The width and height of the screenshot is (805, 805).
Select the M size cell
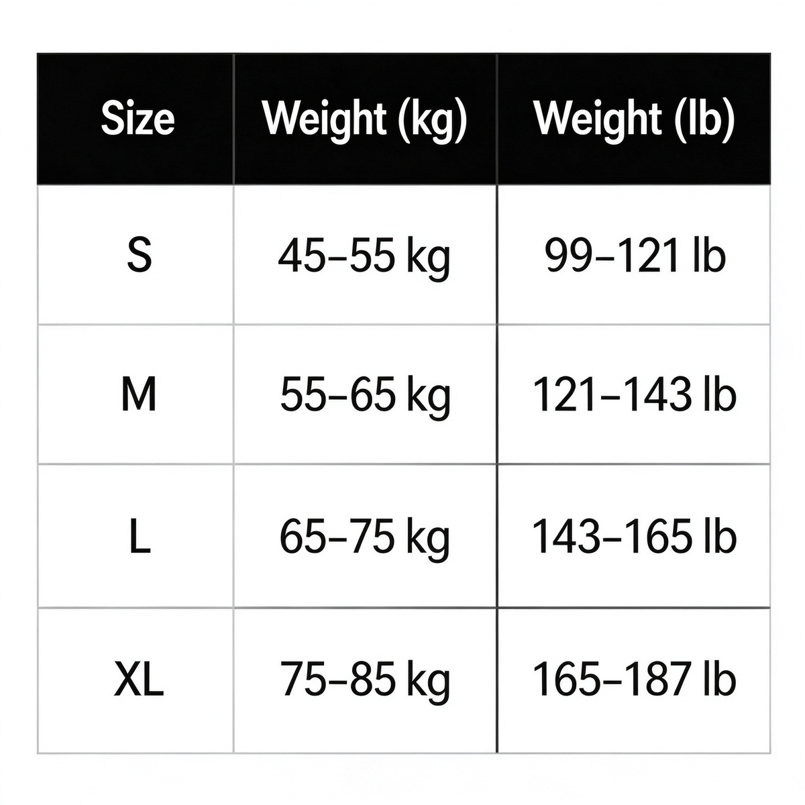coord(136,394)
